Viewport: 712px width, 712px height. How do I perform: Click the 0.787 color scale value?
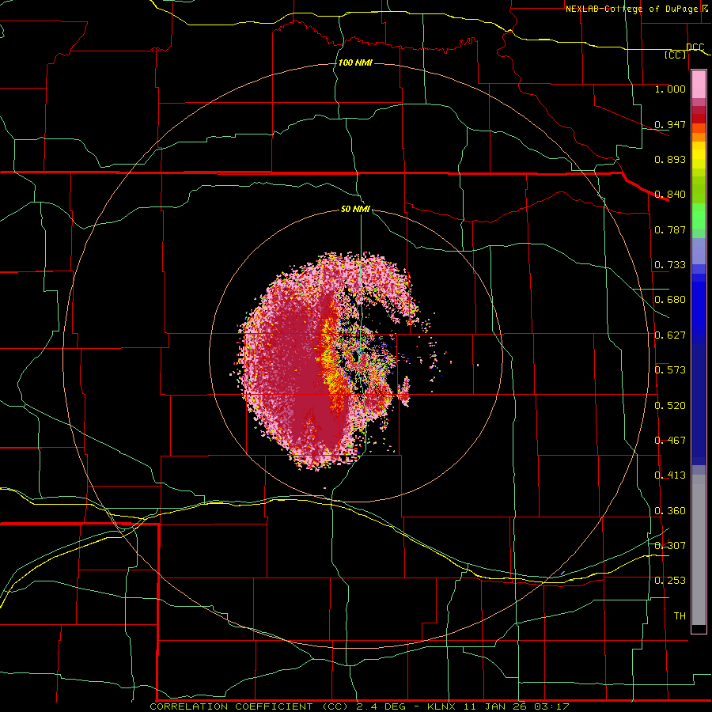670,229
